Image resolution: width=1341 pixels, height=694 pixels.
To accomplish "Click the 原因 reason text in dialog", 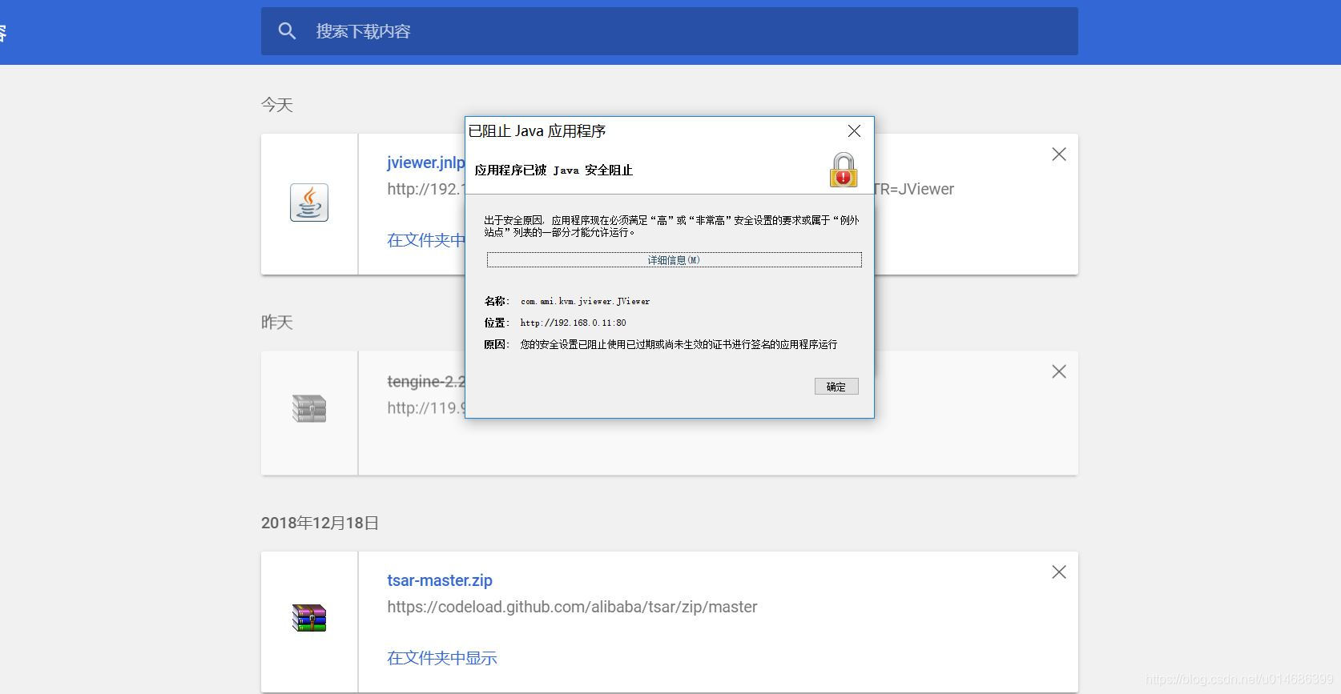I will click(x=679, y=344).
